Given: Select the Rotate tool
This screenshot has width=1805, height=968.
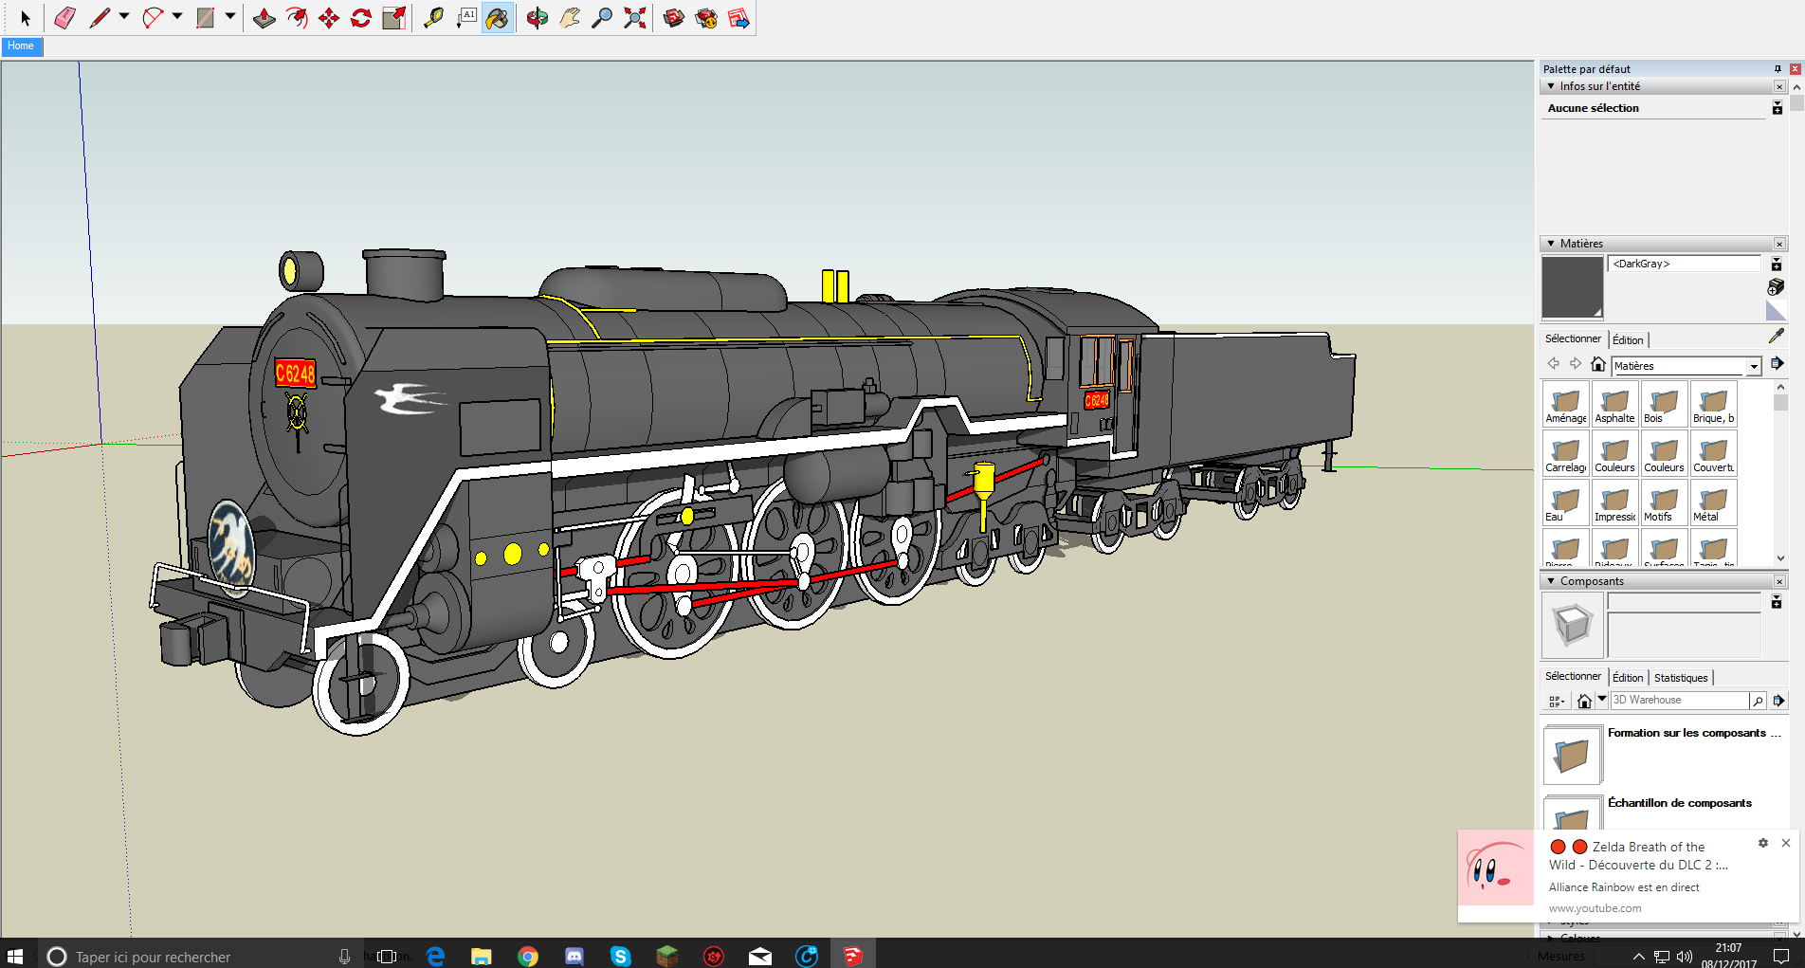Looking at the screenshot, I should [x=361, y=18].
